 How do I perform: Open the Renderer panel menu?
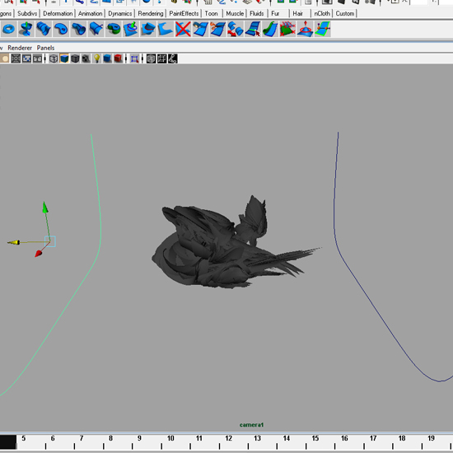click(20, 48)
